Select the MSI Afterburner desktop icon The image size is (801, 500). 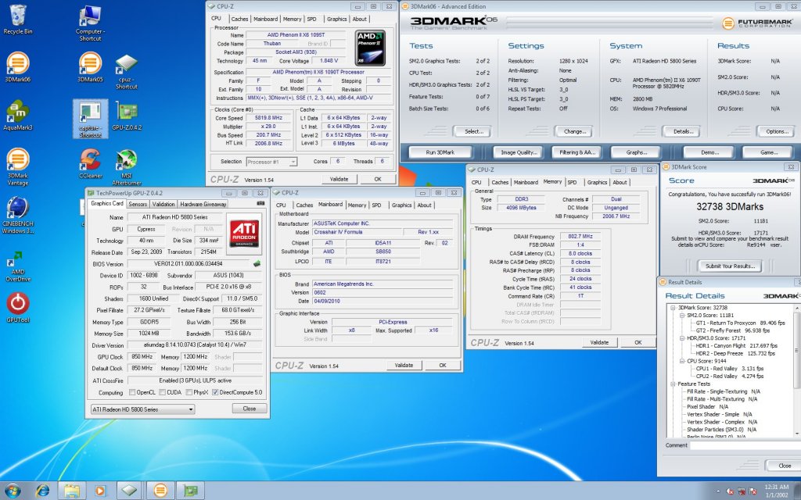[126, 167]
